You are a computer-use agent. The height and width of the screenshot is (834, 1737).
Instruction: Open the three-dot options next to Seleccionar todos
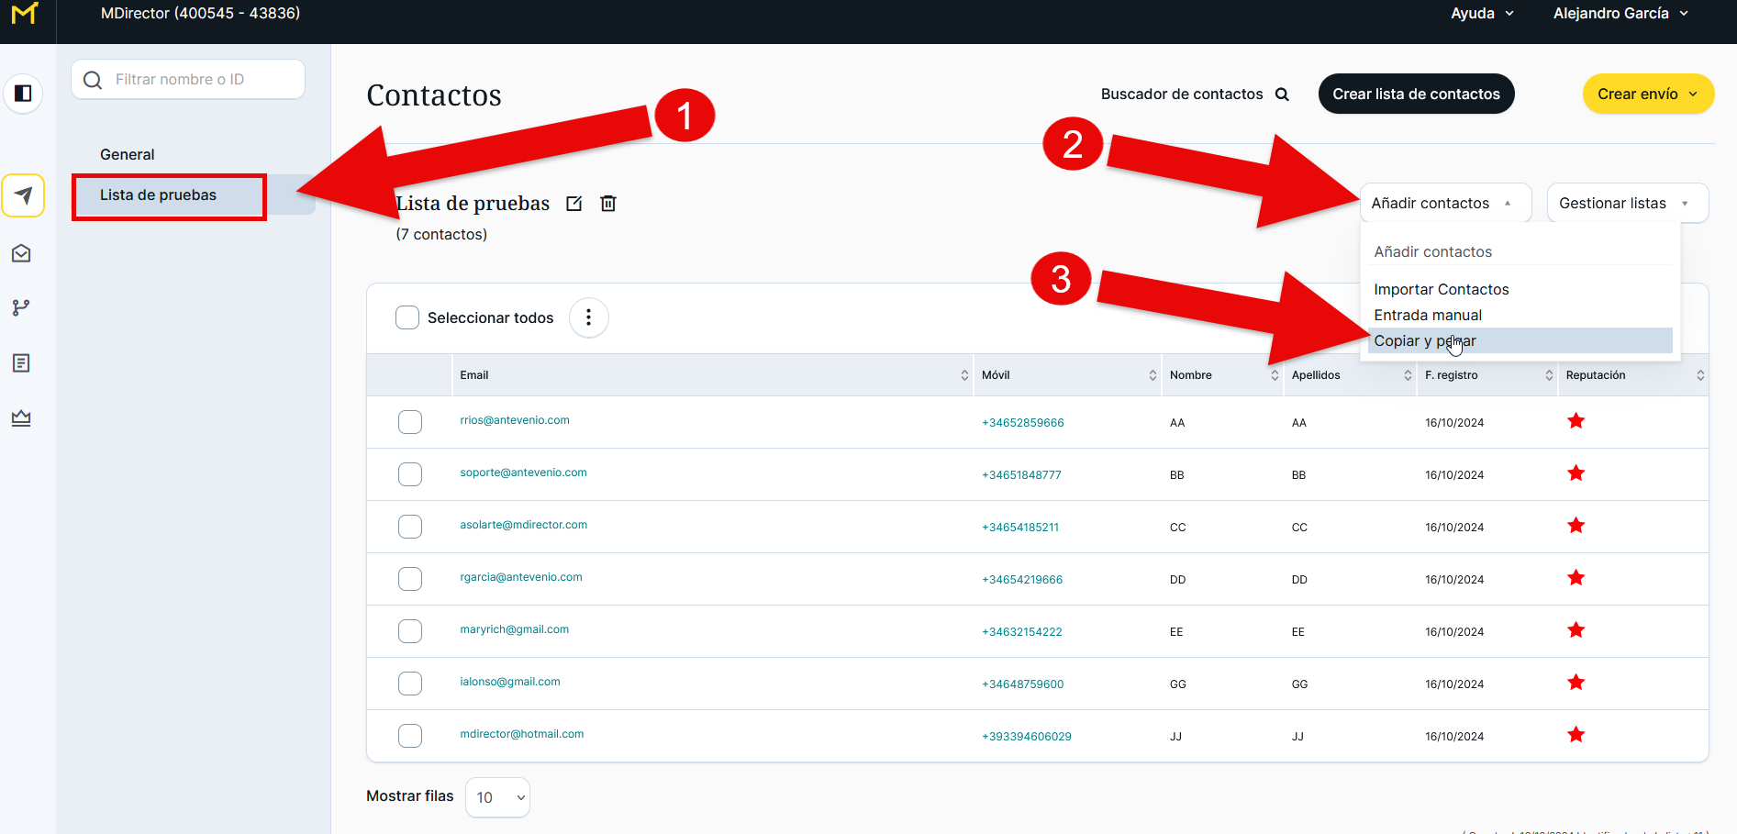tap(588, 317)
